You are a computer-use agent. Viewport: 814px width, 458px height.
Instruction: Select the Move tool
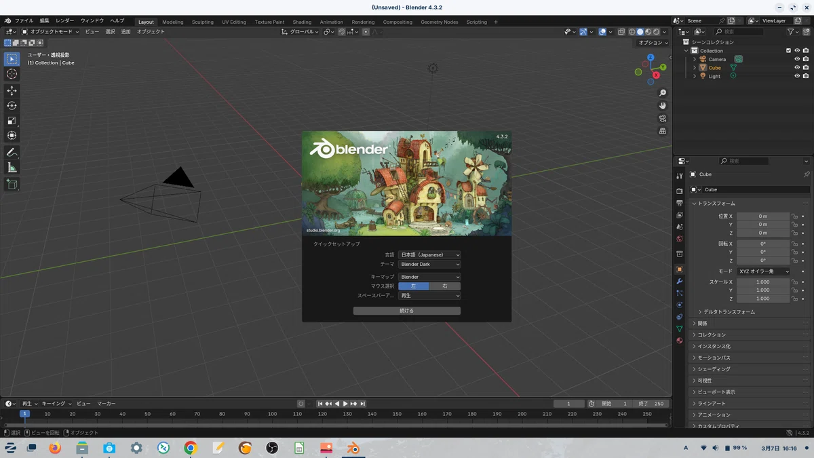[x=12, y=91]
